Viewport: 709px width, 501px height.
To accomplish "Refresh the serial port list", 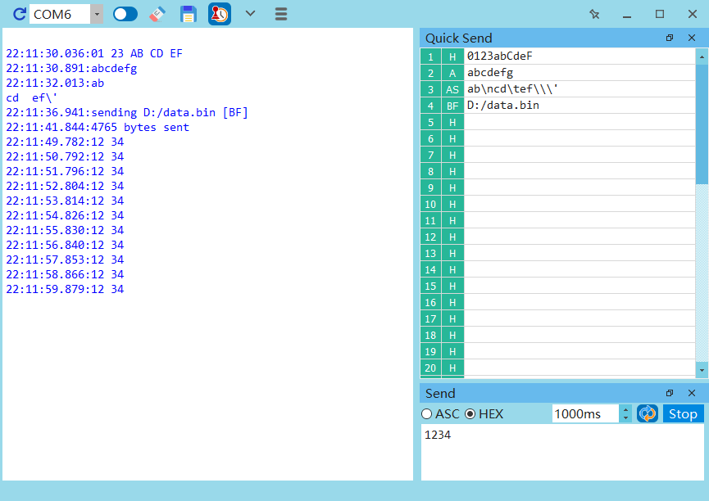I will click(x=19, y=14).
